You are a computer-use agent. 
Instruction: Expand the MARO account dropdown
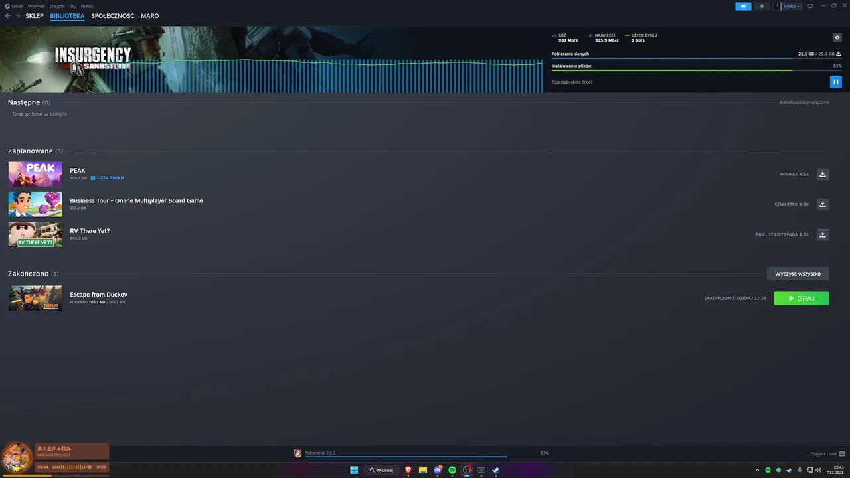click(x=788, y=6)
